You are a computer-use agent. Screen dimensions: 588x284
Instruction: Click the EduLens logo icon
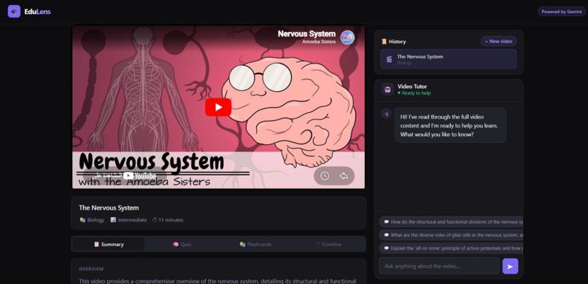pyautogui.click(x=14, y=12)
